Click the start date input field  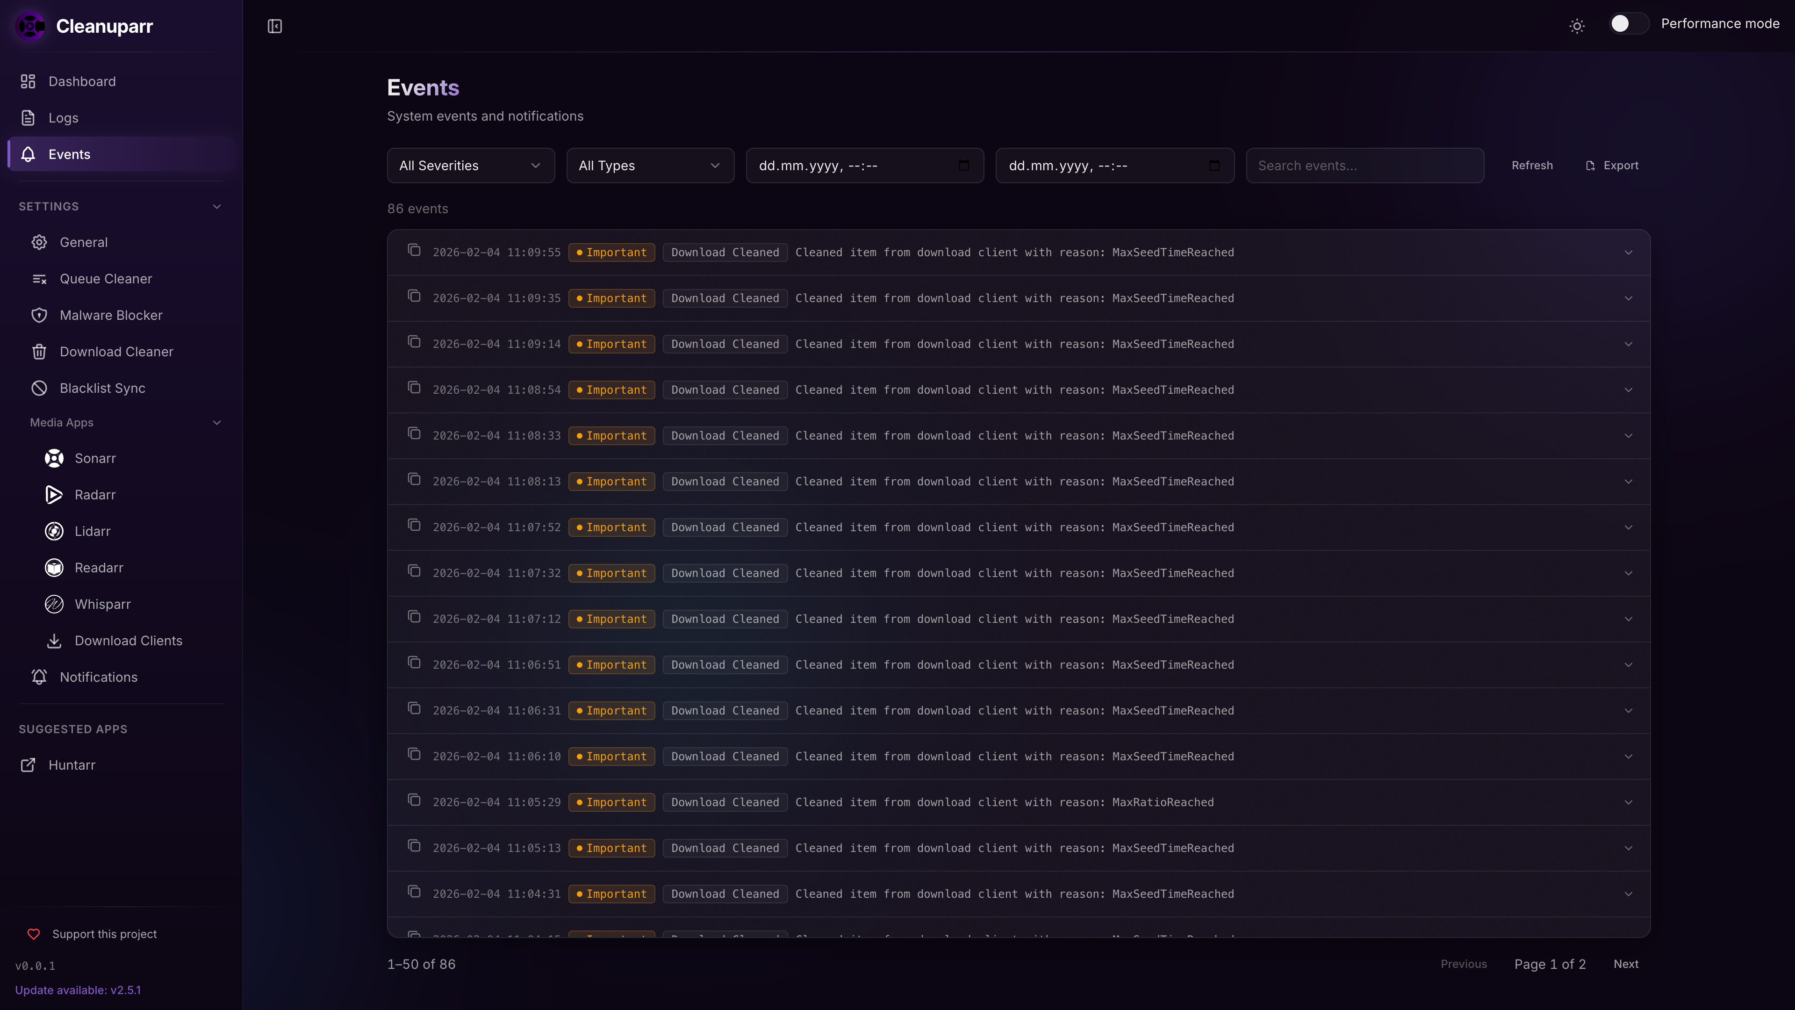pos(865,165)
